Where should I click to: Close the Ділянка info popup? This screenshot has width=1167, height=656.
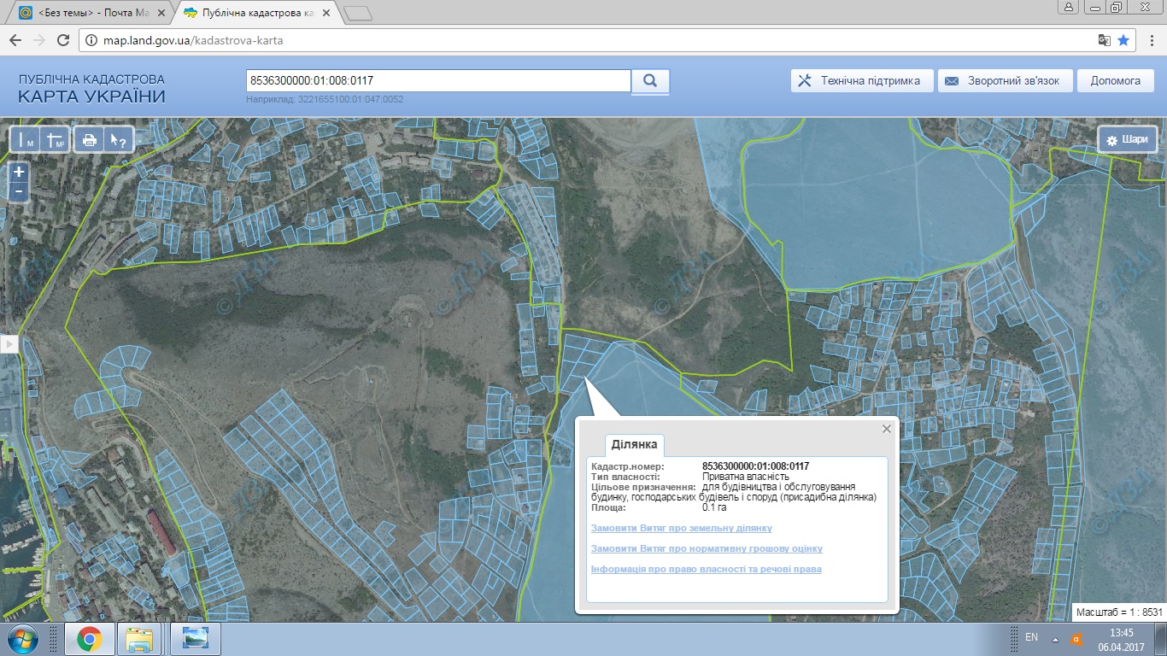(887, 429)
